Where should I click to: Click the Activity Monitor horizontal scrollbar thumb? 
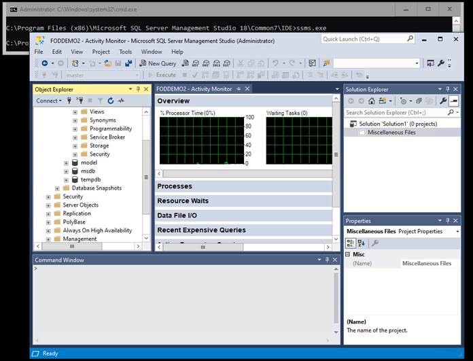pyautogui.click(x=203, y=247)
